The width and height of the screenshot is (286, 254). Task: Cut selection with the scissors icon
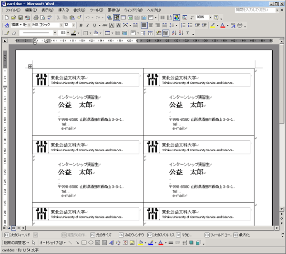pyautogui.click(x=58, y=18)
